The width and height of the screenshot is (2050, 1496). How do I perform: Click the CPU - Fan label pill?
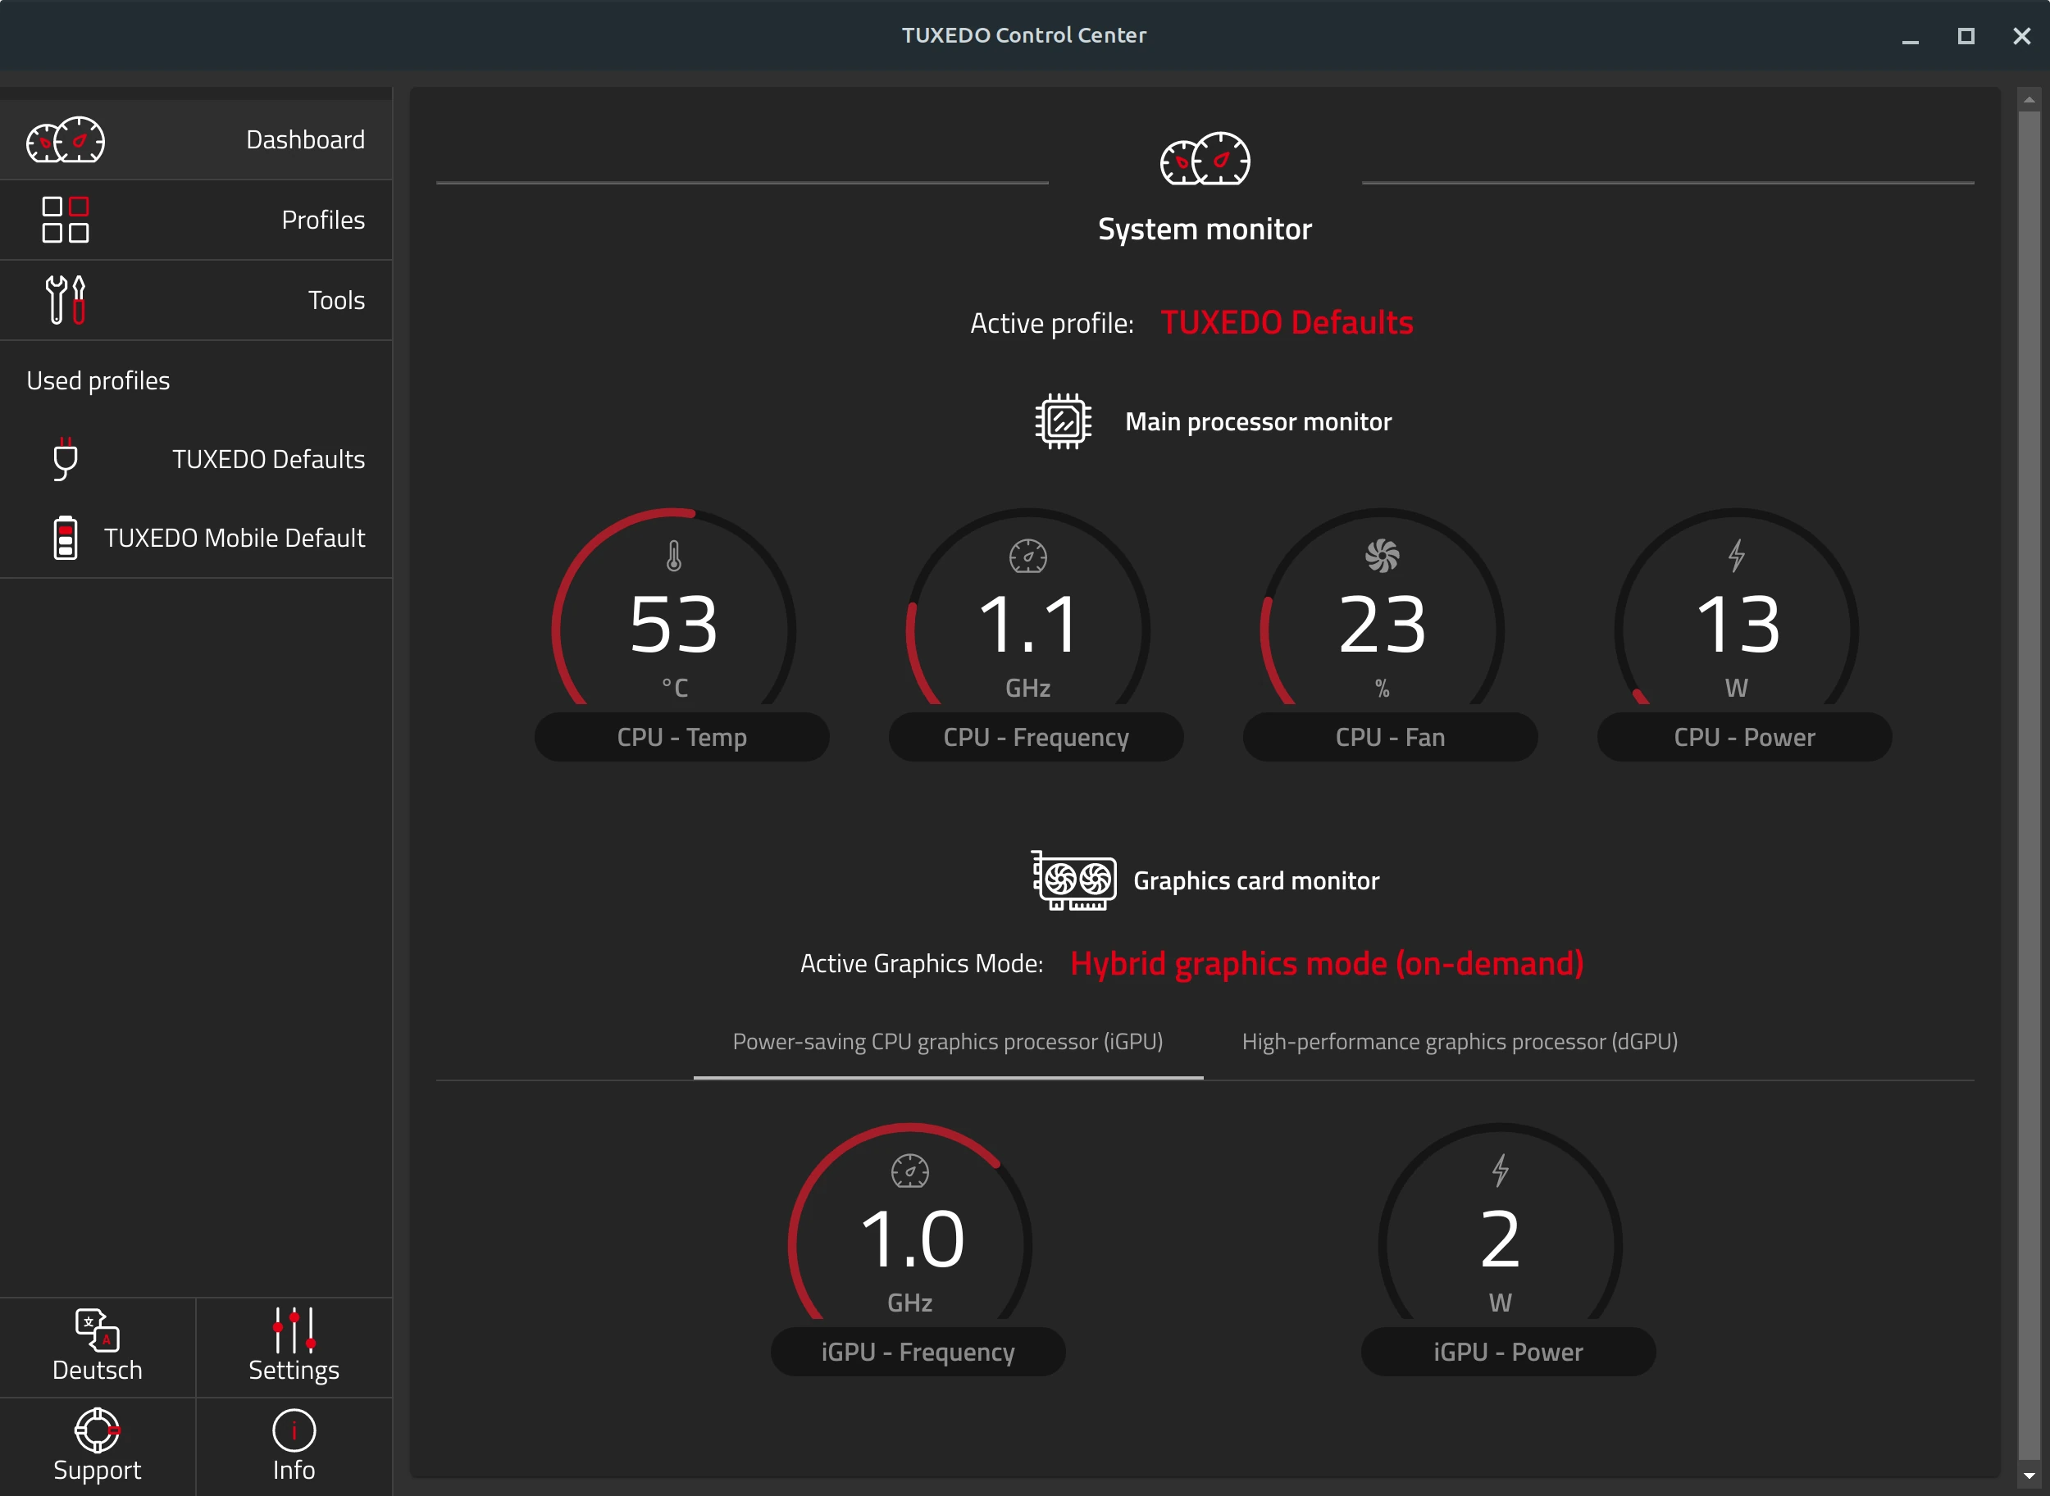[x=1390, y=737]
